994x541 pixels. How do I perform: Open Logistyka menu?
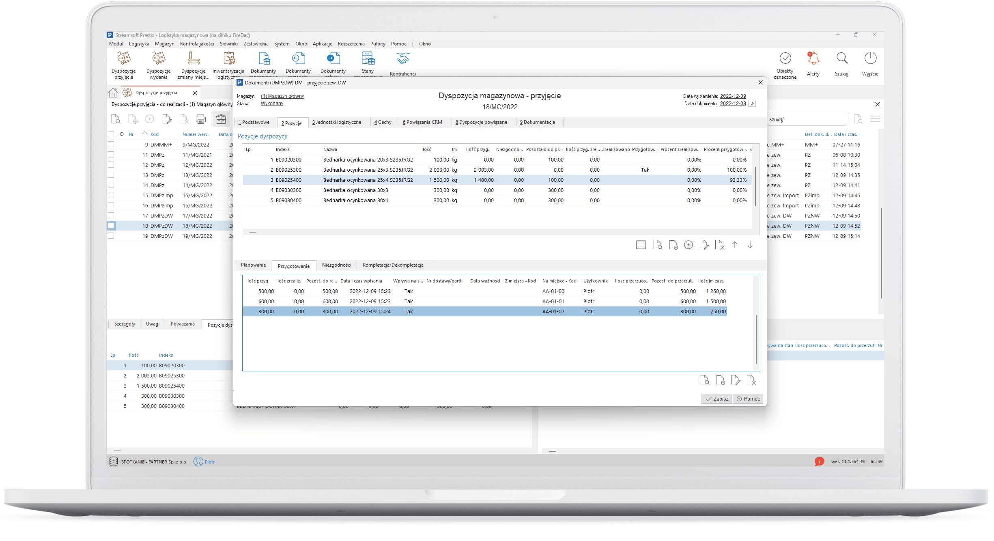click(x=139, y=44)
